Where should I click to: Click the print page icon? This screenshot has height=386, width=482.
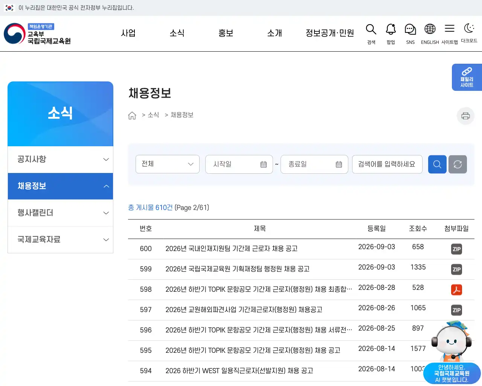click(465, 116)
